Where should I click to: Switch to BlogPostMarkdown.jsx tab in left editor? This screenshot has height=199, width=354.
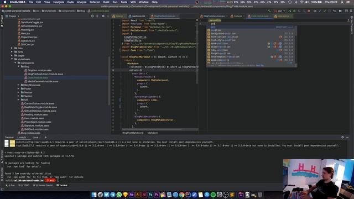165,16
